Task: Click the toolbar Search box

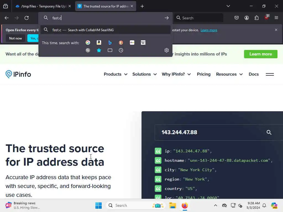Action: [198, 18]
